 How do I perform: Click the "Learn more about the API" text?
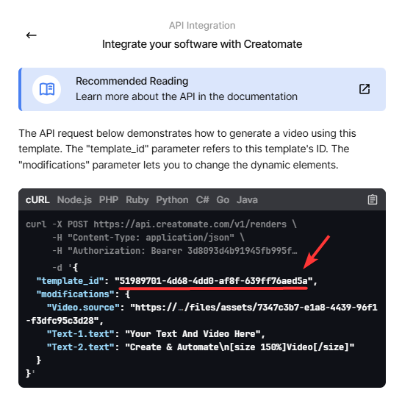[187, 97]
